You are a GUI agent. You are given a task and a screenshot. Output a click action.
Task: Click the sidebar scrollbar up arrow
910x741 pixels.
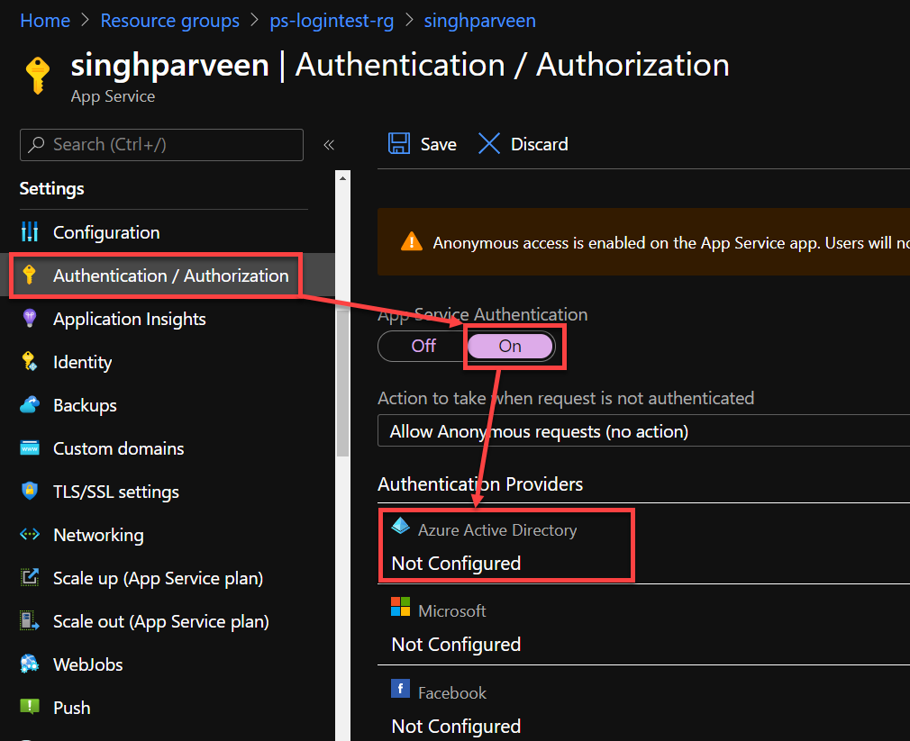(x=342, y=178)
